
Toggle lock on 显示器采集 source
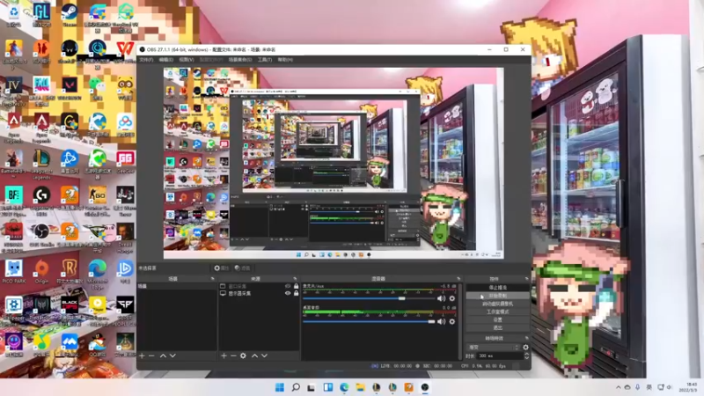point(296,293)
